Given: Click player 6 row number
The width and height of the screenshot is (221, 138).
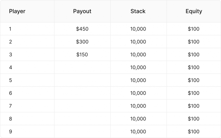Looking at the screenshot, I should [x=10, y=93].
